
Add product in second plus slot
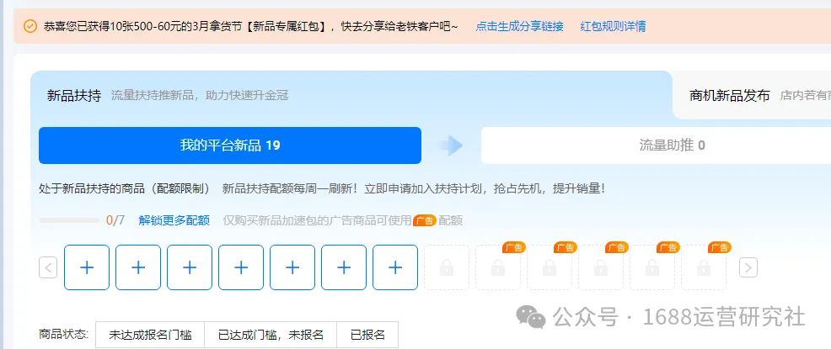tap(138, 267)
